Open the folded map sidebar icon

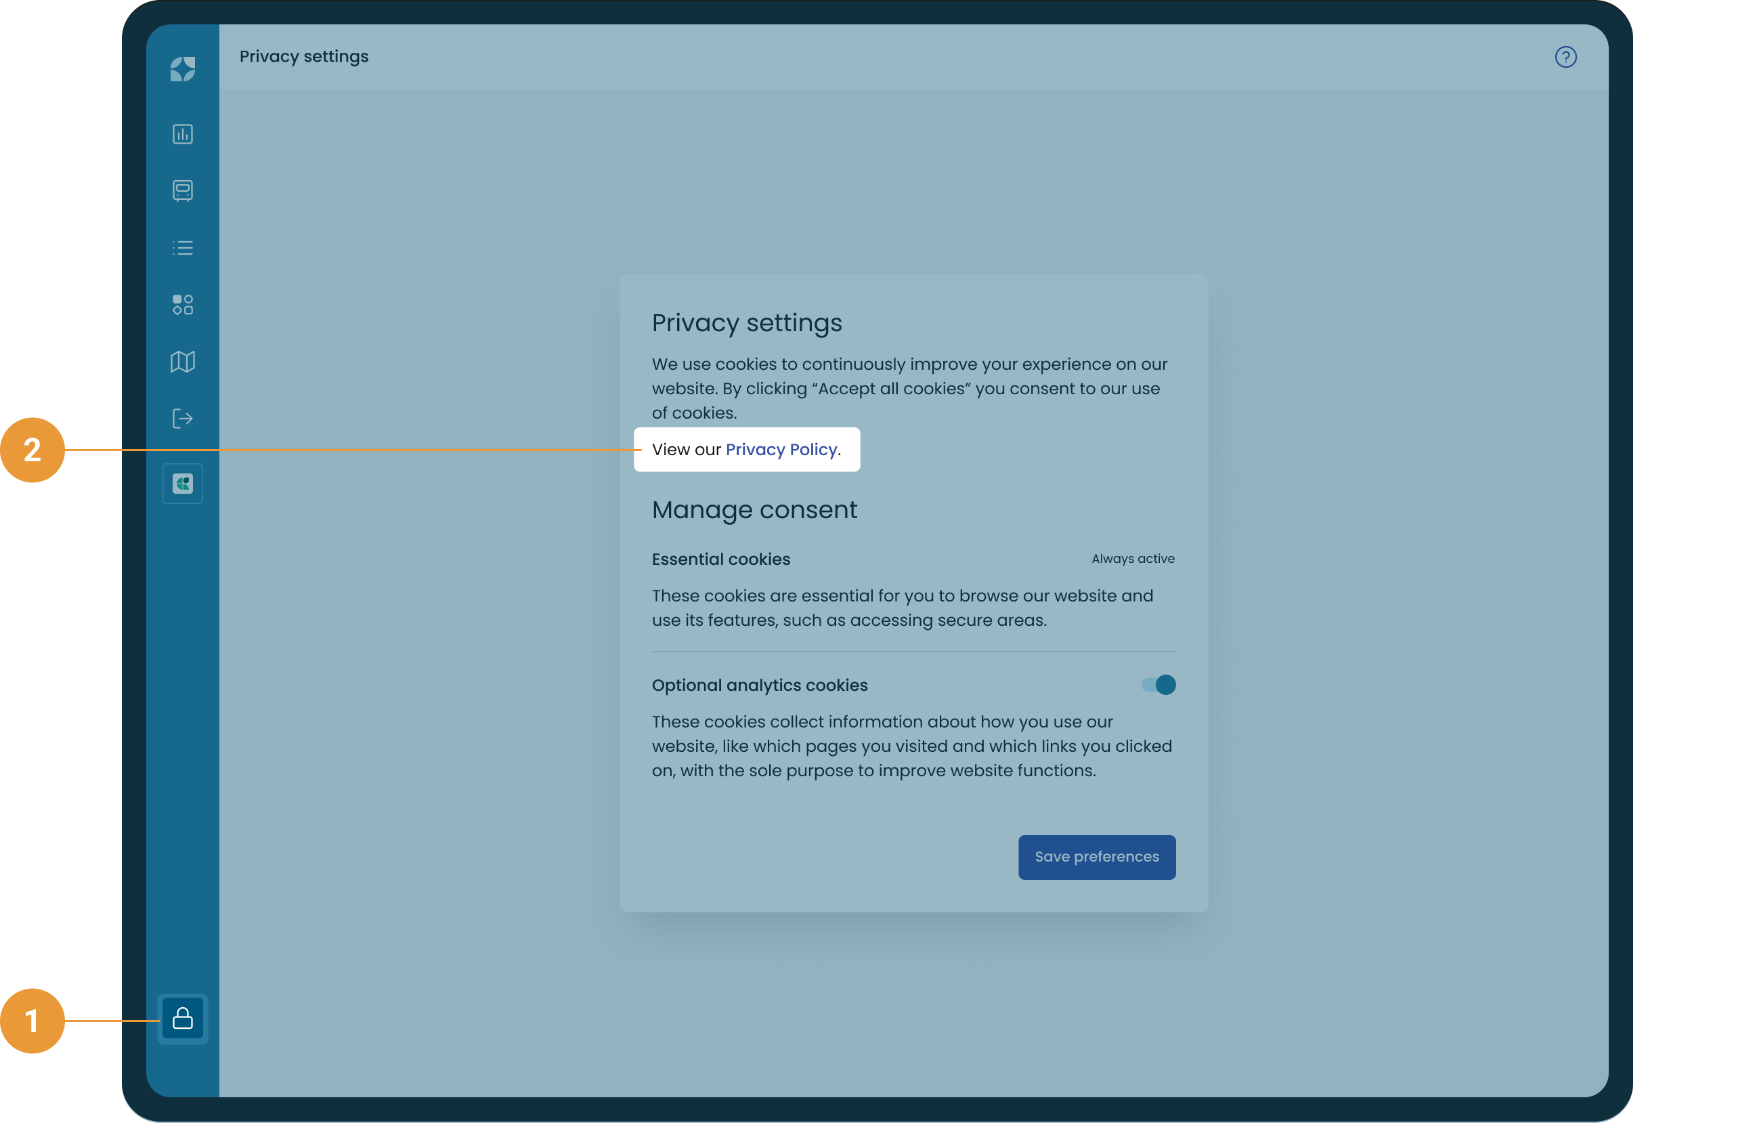182,362
